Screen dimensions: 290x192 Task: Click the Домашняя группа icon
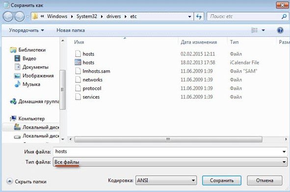point(13,101)
